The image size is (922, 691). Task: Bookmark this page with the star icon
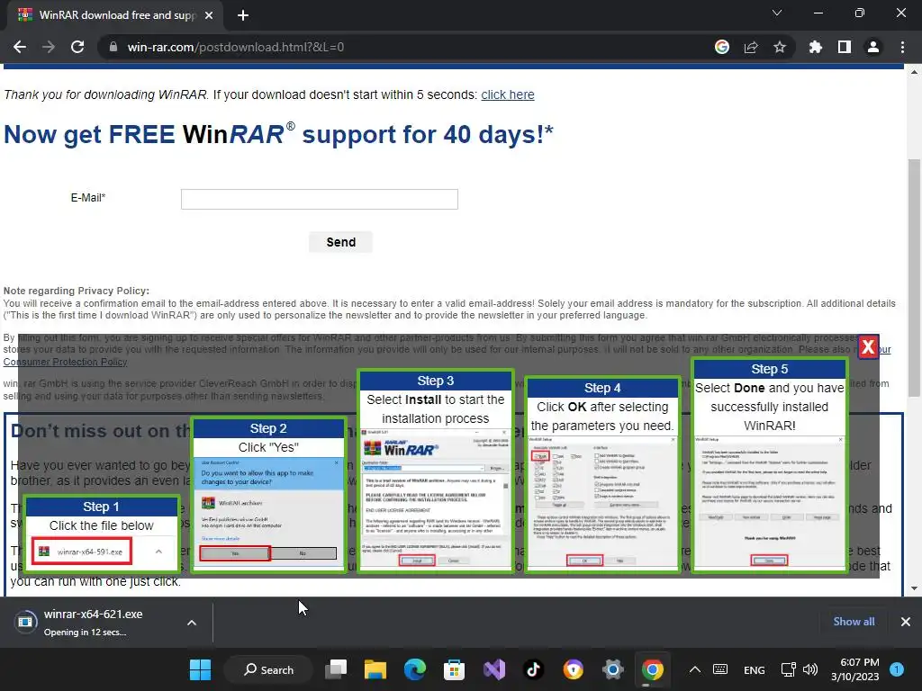[780, 47]
